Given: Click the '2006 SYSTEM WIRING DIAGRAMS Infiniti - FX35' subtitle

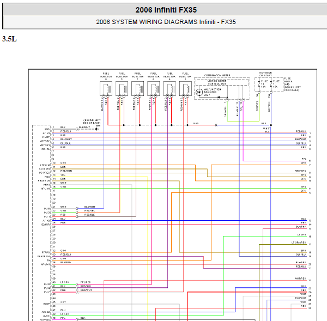Looking at the screenshot, I should pos(166,22).
